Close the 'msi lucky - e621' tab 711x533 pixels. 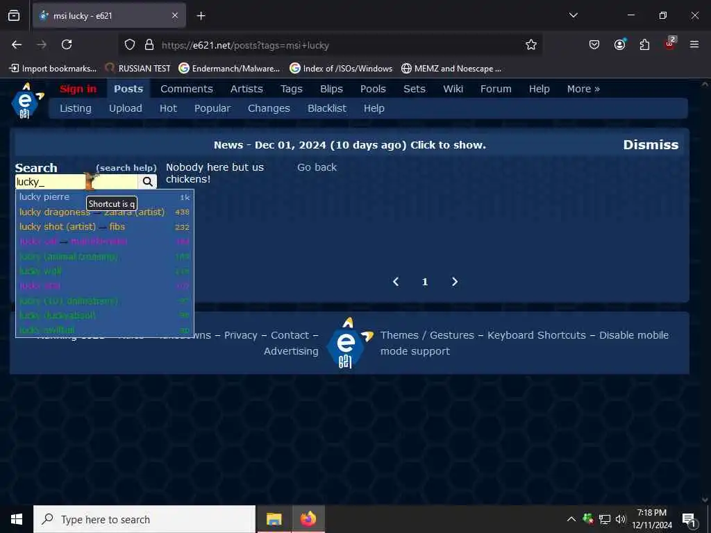(x=174, y=16)
